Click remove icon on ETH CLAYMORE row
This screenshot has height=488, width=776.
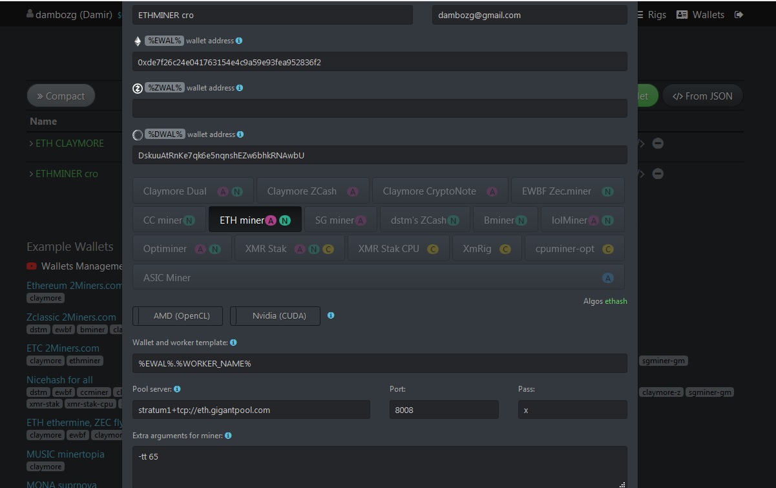click(x=658, y=143)
